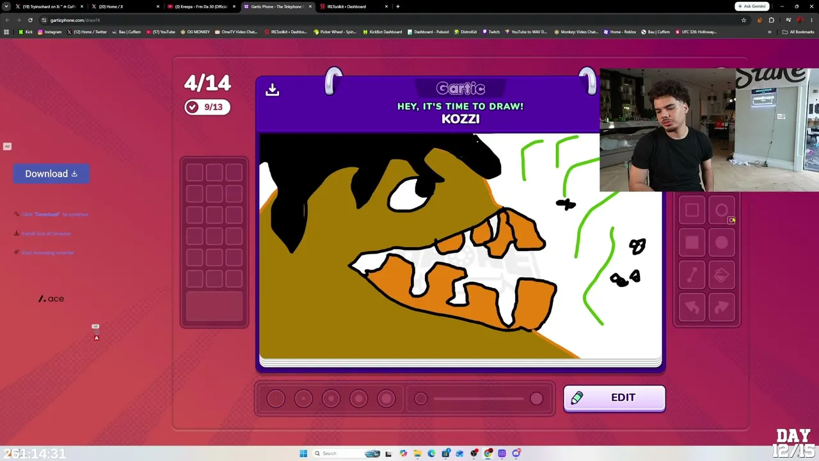Screen dimensions: 819x461
Task: Open the KickBot Dashboard bookmark
Action: click(382, 32)
